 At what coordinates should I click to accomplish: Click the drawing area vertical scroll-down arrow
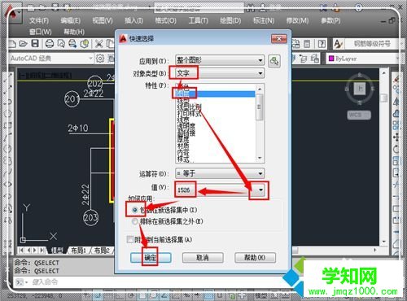tap(383, 242)
